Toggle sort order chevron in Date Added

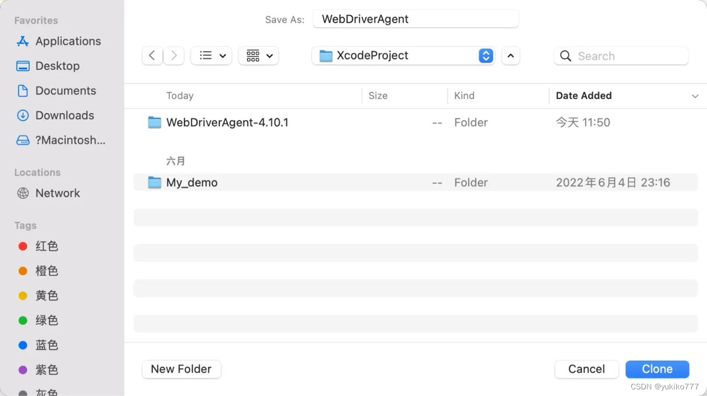click(695, 96)
